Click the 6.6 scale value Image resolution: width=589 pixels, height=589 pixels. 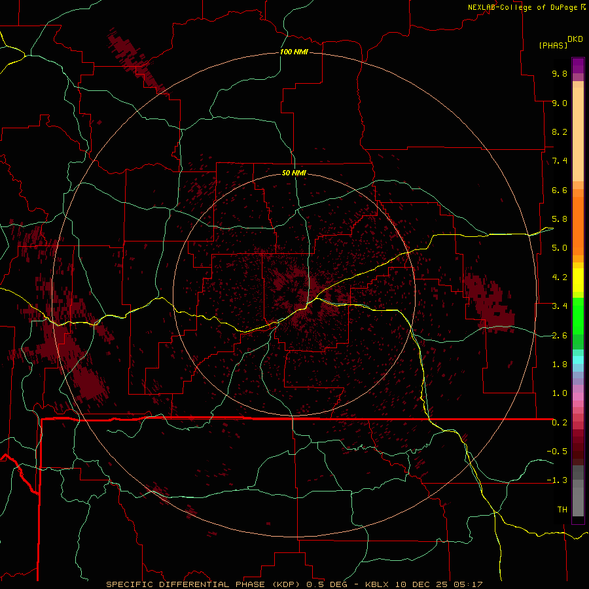pos(560,190)
